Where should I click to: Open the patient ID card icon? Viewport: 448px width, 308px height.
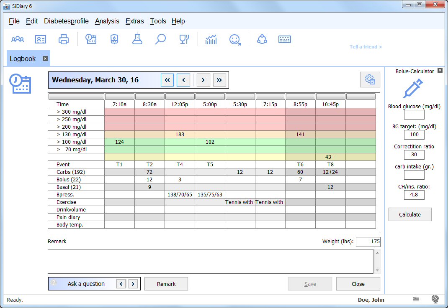tap(41, 39)
